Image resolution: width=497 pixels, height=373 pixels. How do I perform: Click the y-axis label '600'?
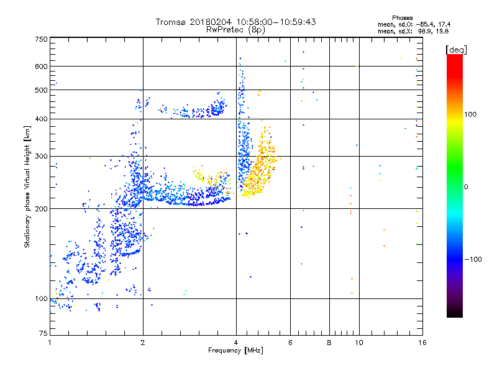click(x=41, y=67)
